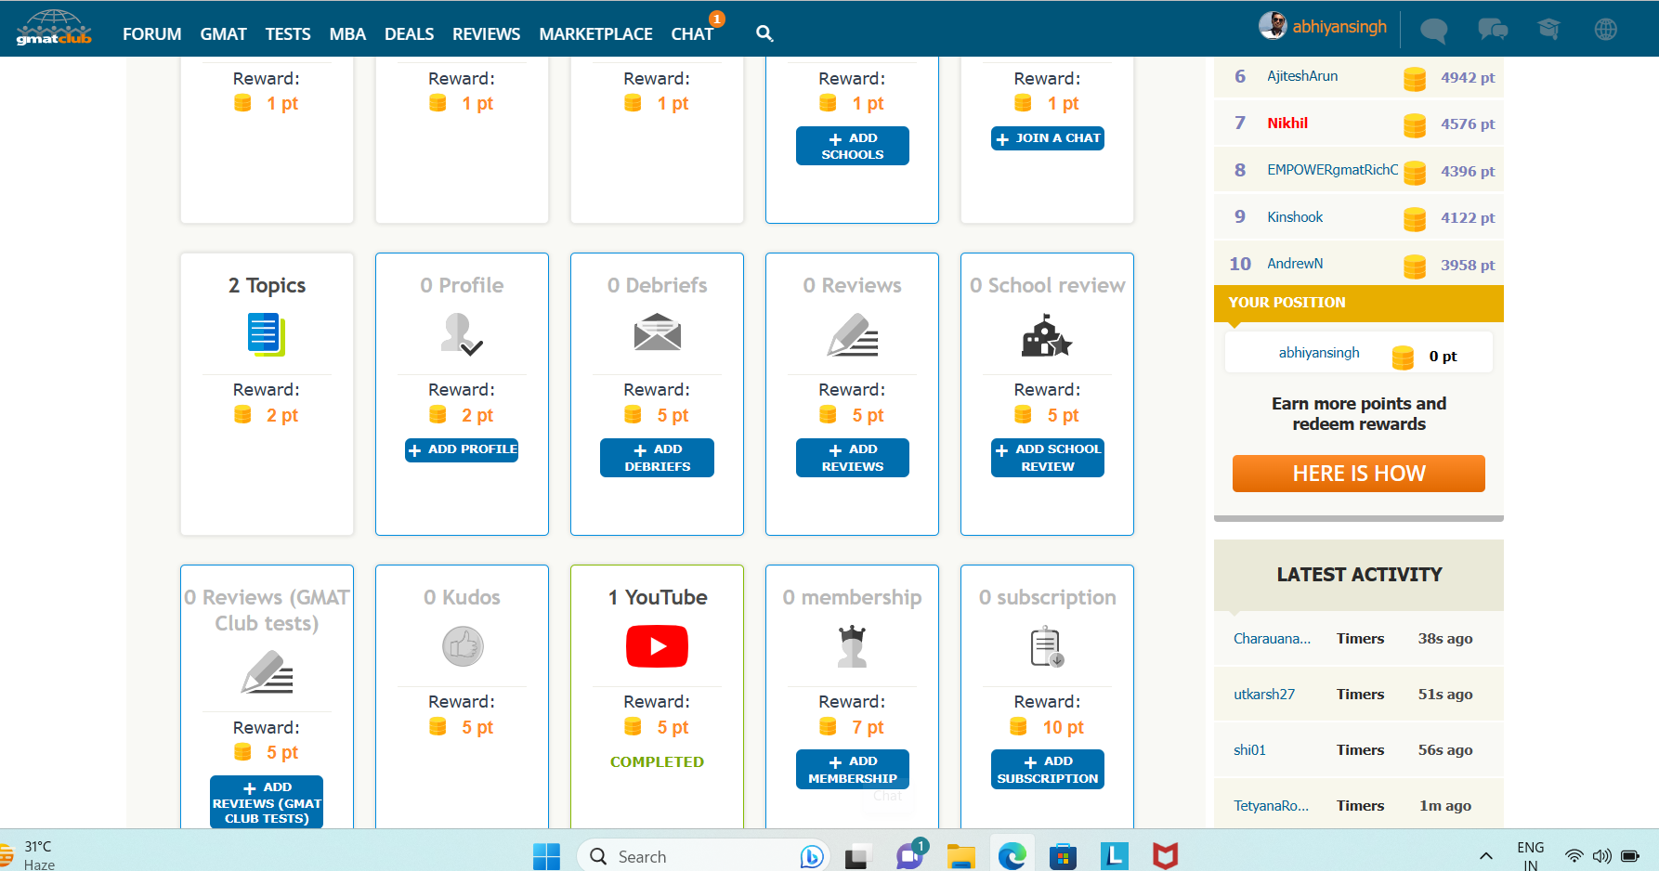Open private messages via speech bubble icon

1432,29
